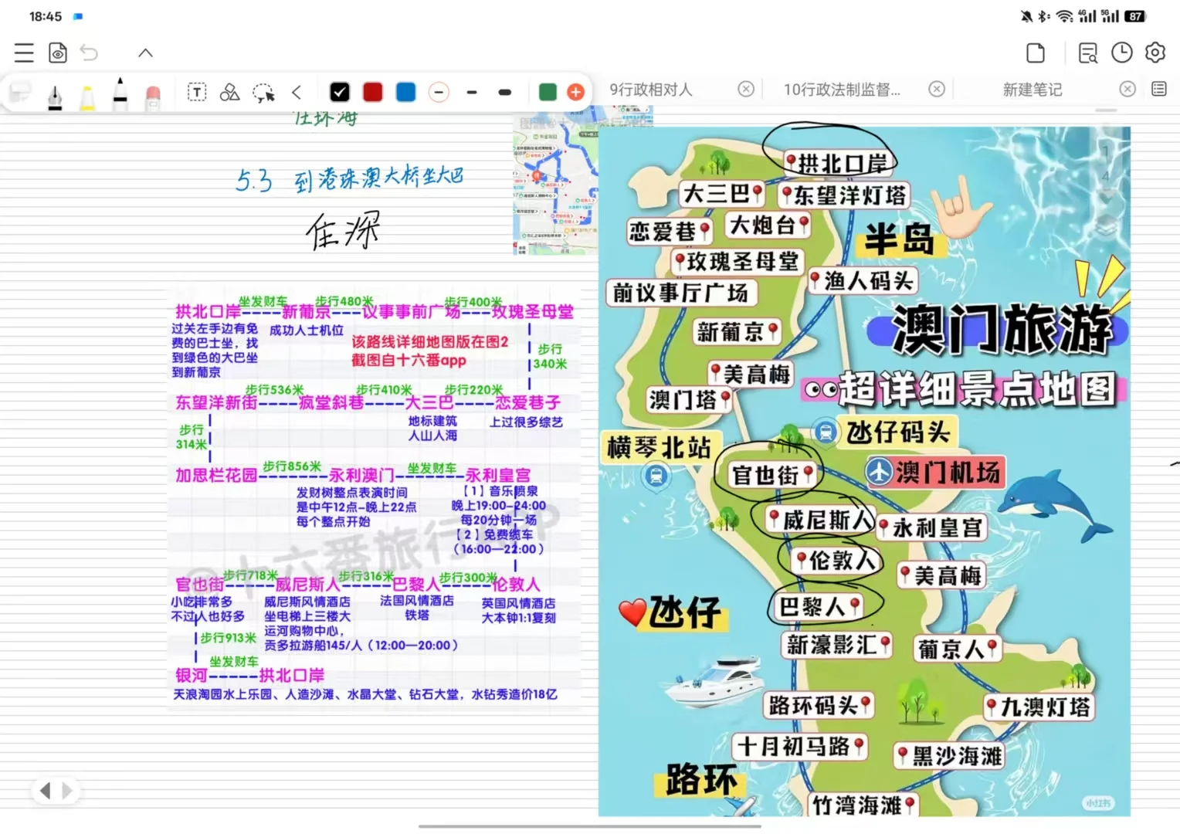Collapse the color section with left chevron
This screenshot has height=834, width=1180.
tap(297, 92)
